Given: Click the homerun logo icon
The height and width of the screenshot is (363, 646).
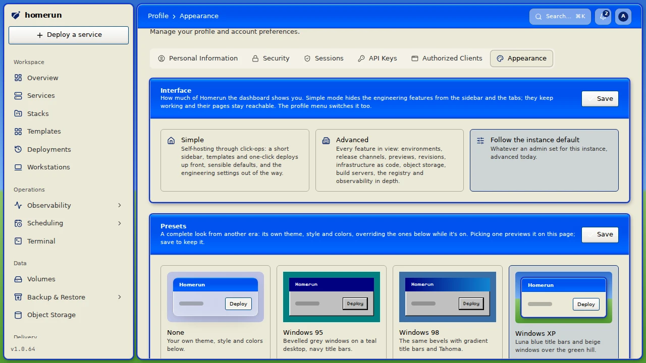Looking at the screenshot, I should coord(16,15).
